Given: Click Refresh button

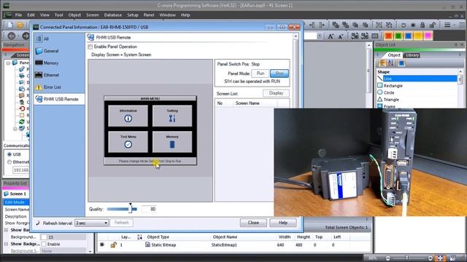Looking at the screenshot, I should [x=122, y=223].
